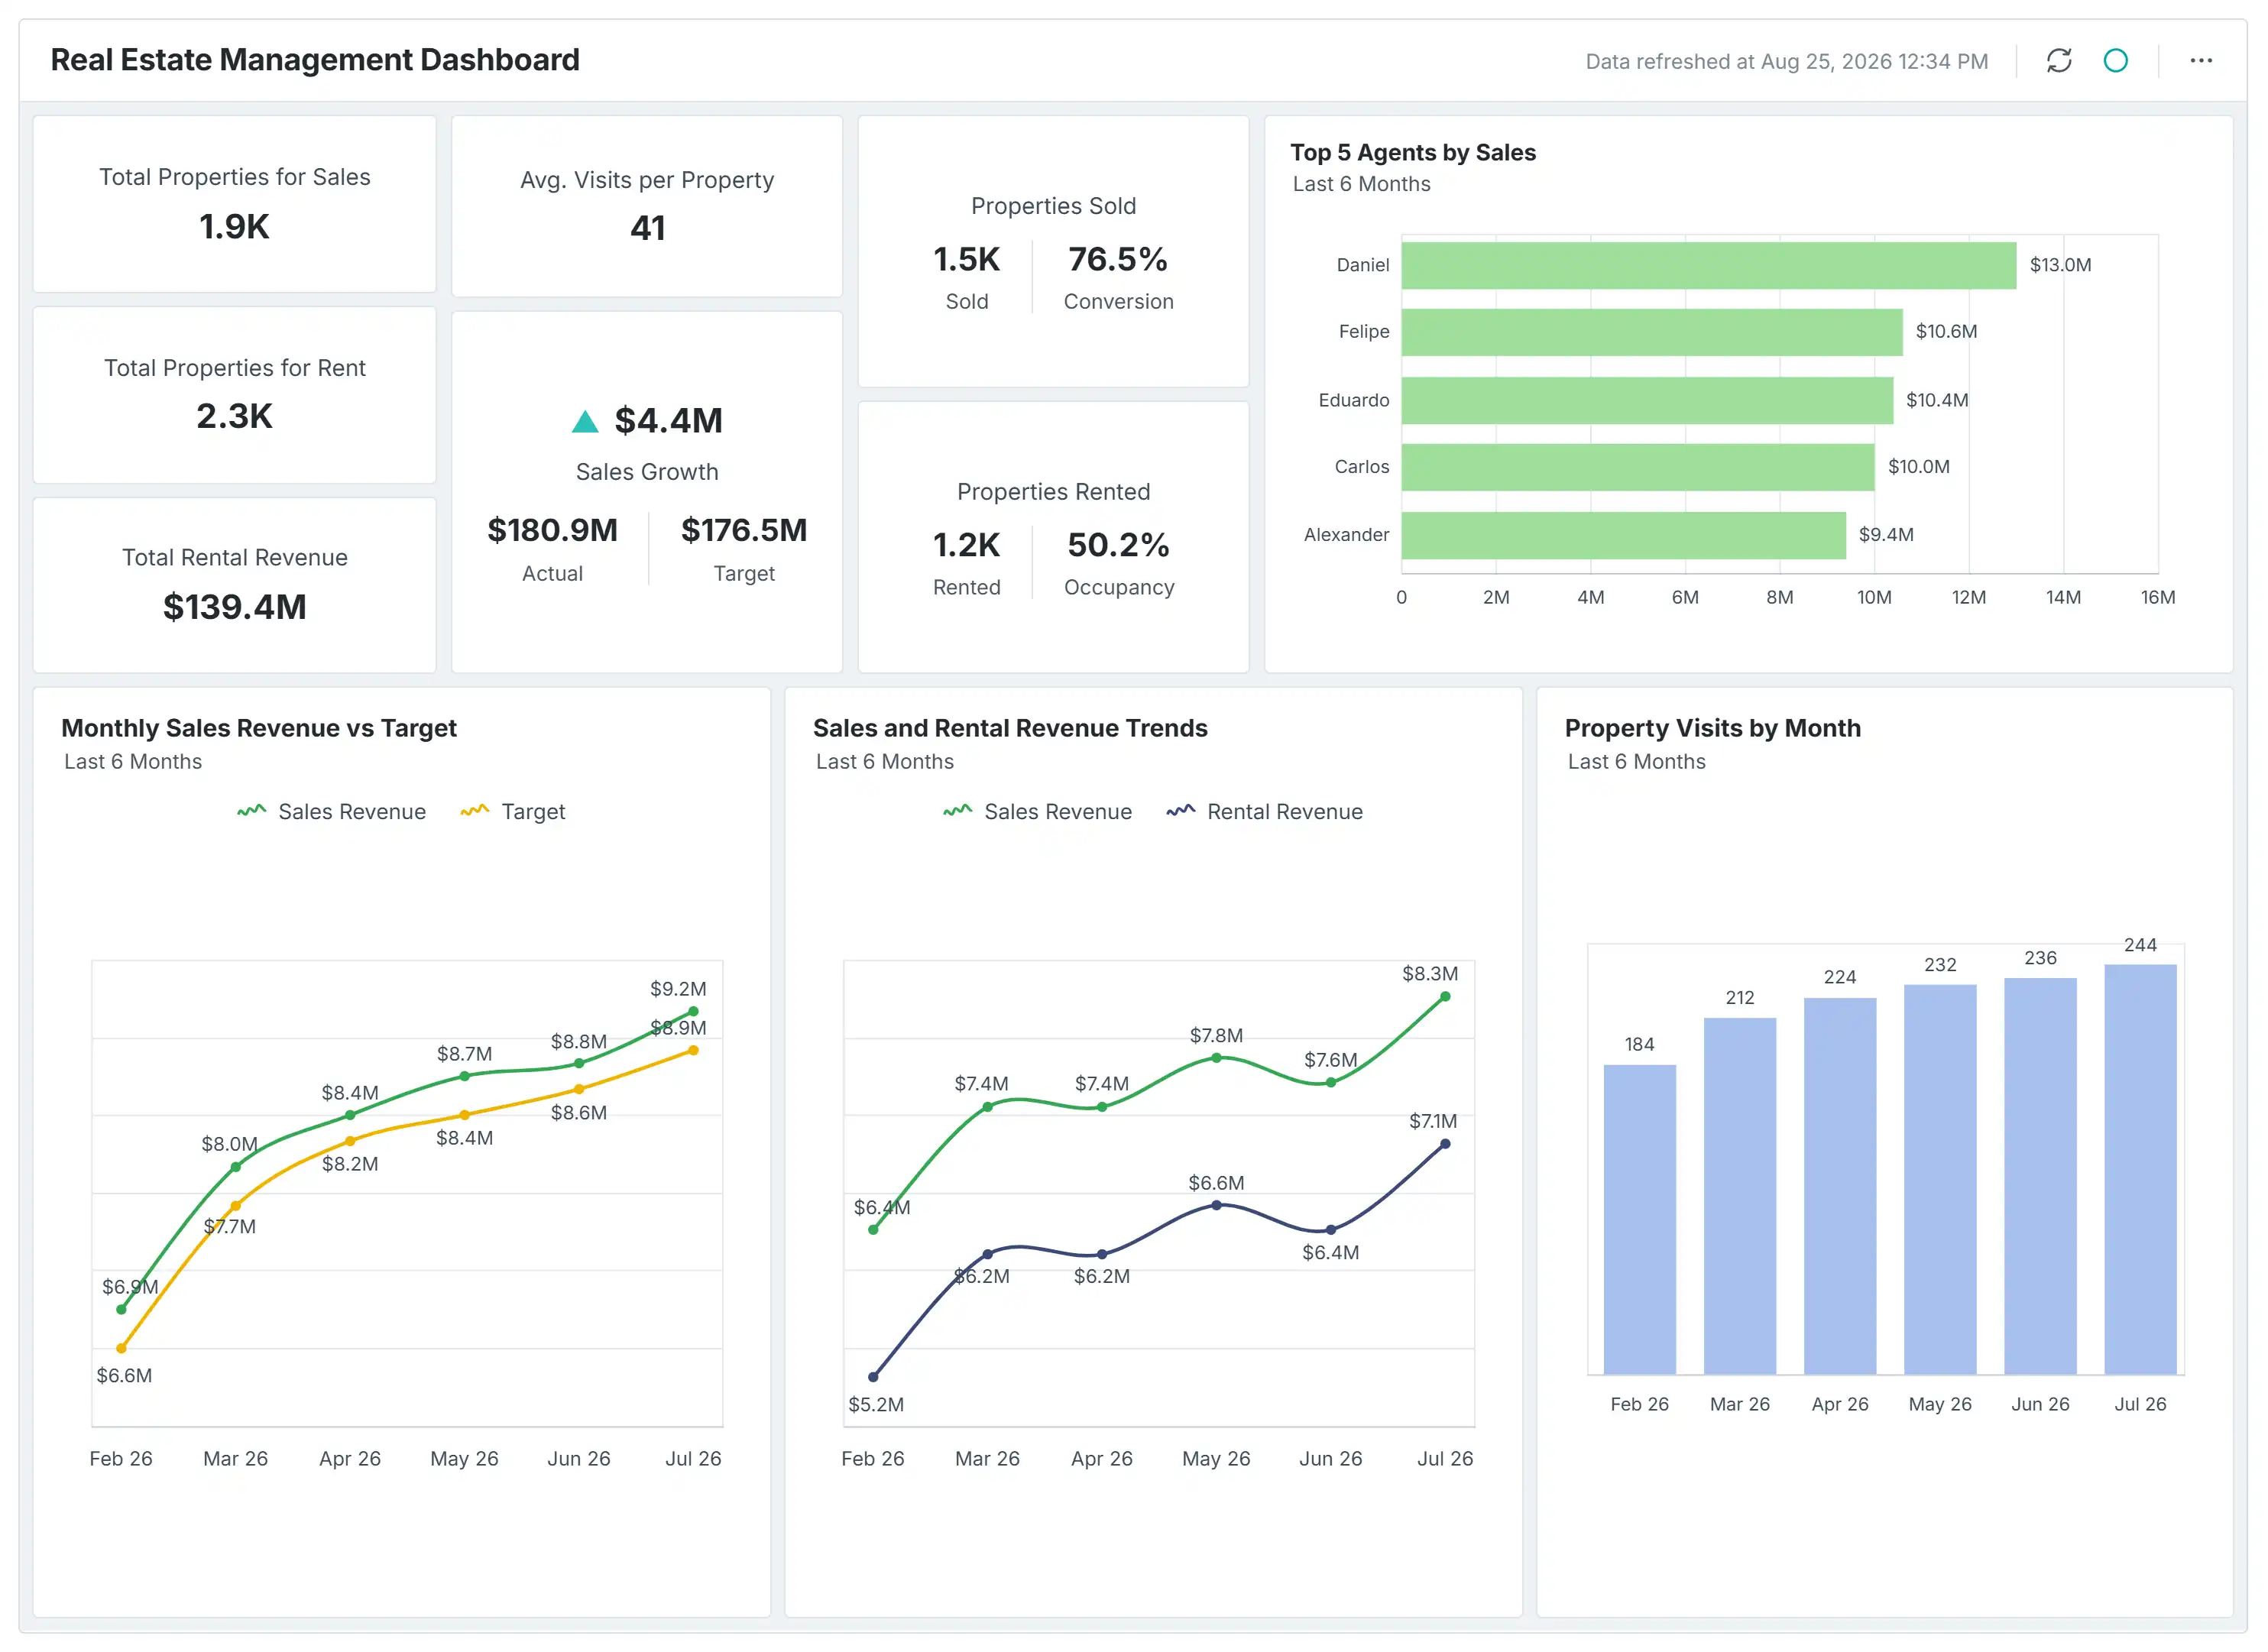The width and height of the screenshot is (2268, 1652).
Task: Click the Apr 26 visits bar labeled 224
Action: point(1839,1186)
